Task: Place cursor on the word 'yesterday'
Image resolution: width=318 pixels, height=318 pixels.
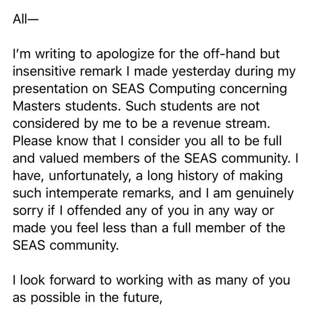Action: click(201, 72)
